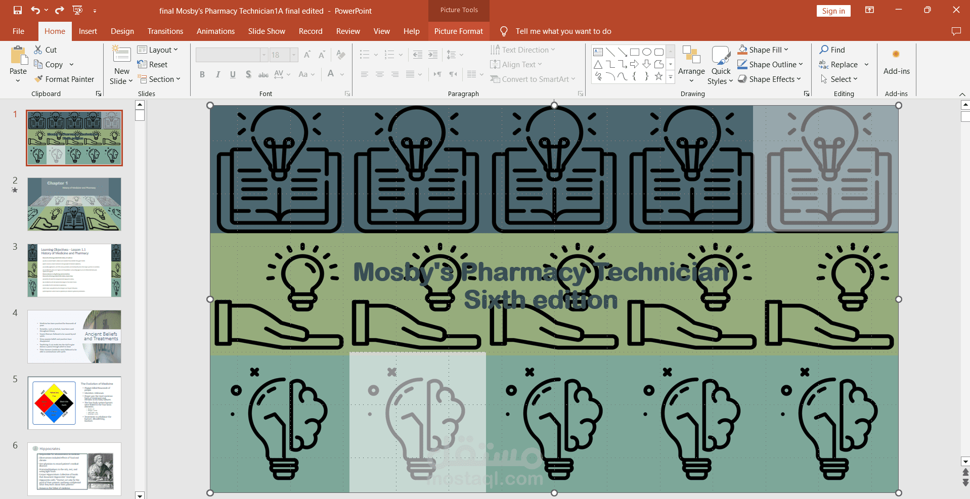
Task: Click the Cut scissors icon
Action: click(x=38, y=50)
